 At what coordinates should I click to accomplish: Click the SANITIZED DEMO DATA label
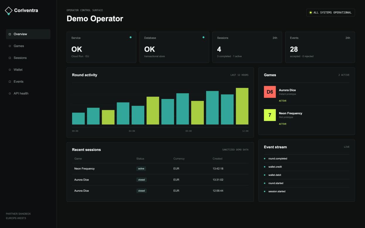click(x=235, y=150)
